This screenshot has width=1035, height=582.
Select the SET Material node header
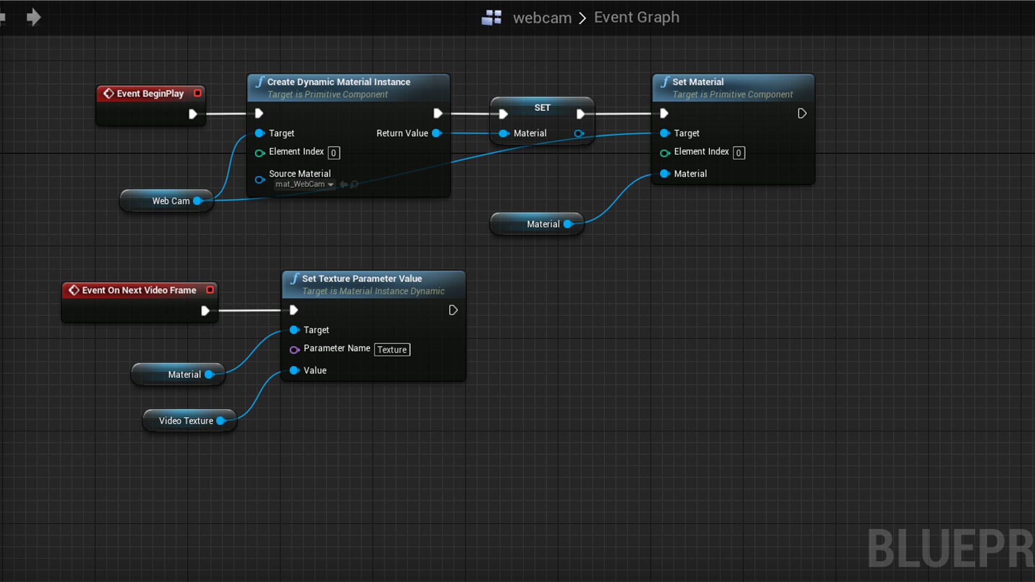point(542,107)
